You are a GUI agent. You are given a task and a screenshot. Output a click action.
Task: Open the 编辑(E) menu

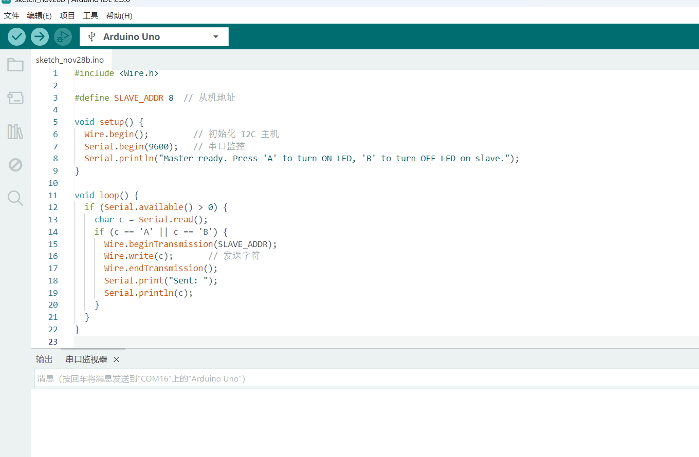coord(40,15)
